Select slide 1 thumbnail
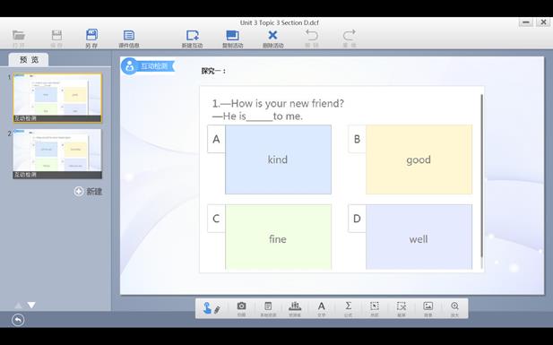 pyautogui.click(x=57, y=98)
